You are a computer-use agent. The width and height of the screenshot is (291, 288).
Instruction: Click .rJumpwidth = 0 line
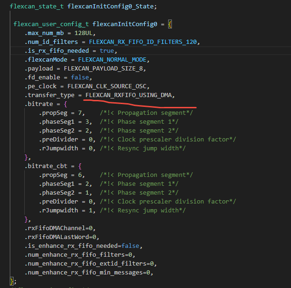(67, 148)
